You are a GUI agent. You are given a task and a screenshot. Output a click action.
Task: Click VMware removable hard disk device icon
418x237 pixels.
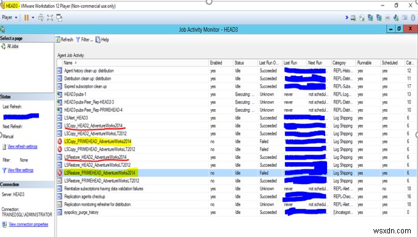[x=353, y=18]
